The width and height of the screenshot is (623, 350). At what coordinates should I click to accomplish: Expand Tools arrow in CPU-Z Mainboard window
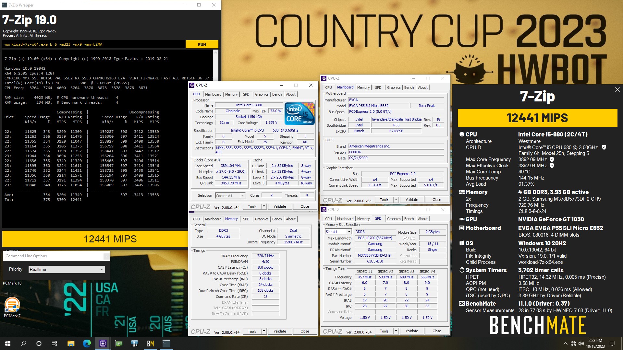point(396,200)
